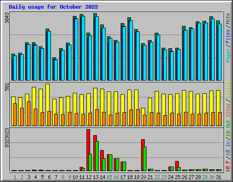Click day 3 on the x-axis
The height and width of the screenshot is (182, 233).
29,177
